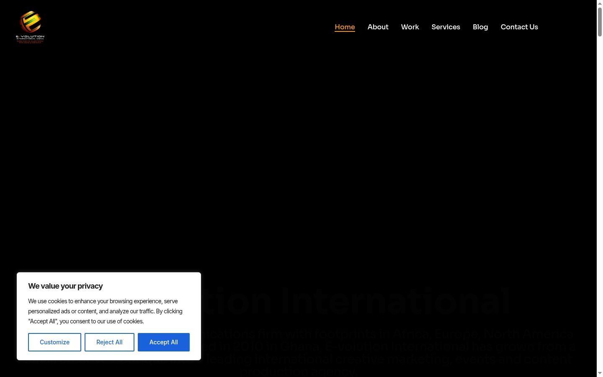Image resolution: width=603 pixels, height=377 pixels.
Task: Click the scrollbar up arrow
Action: (600, 3)
